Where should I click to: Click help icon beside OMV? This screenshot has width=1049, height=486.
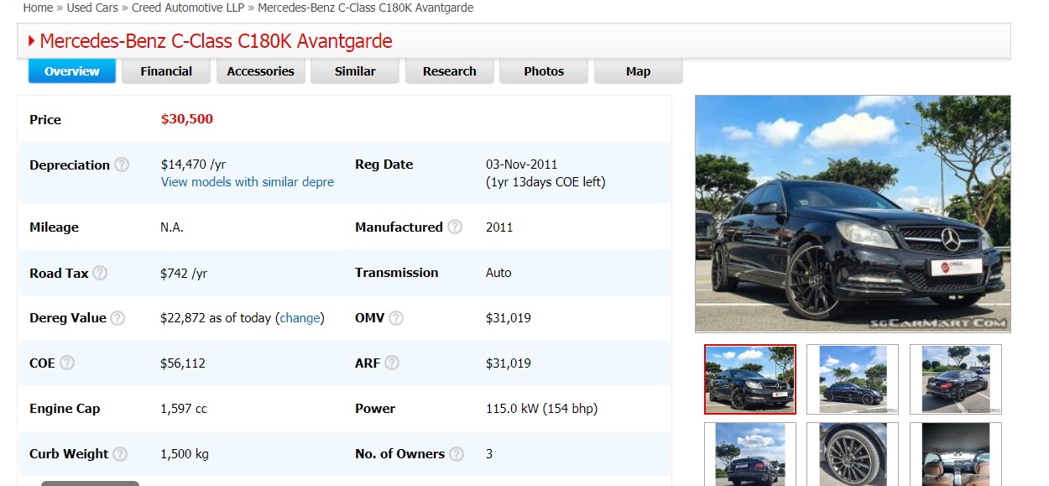coord(396,318)
